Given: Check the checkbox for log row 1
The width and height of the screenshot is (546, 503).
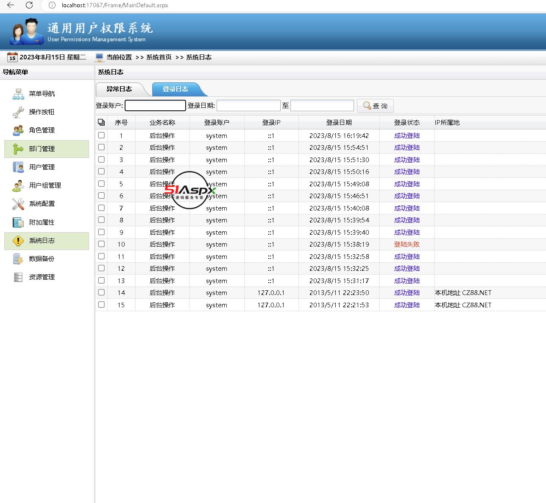Looking at the screenshot, I should pyautogui.click(x=101, y=135).
